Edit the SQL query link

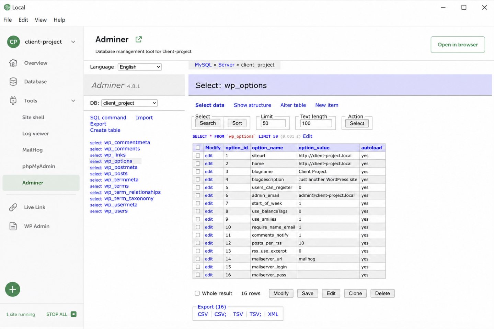[308, 136]
